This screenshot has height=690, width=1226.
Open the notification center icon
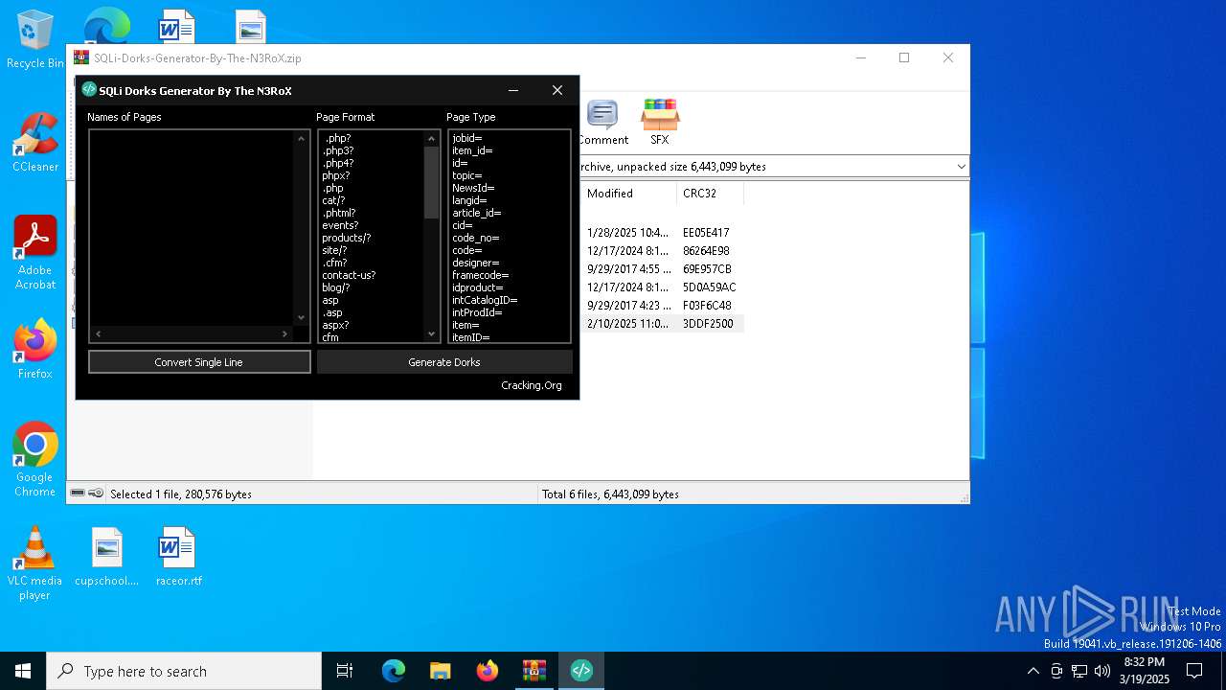click(x=1194, y=671)
